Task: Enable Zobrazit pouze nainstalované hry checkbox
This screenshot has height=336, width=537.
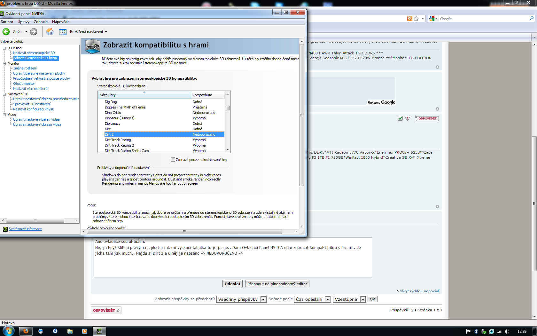Action: pos(173,160)
